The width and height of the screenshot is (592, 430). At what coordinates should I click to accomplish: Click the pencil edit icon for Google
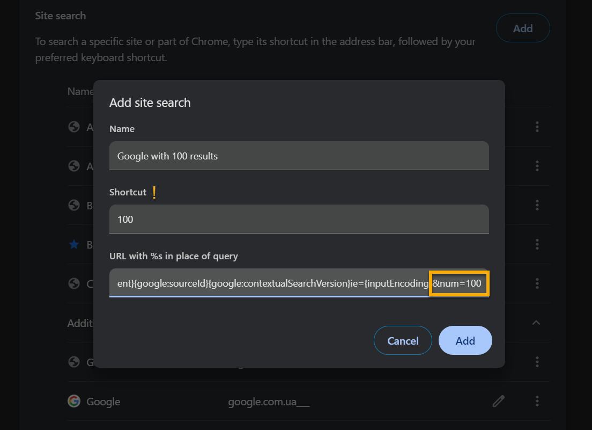(498, 401)
